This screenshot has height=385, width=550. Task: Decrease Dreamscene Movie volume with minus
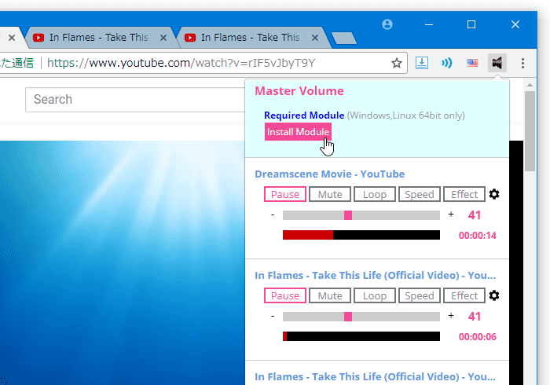tap(273, 214)
